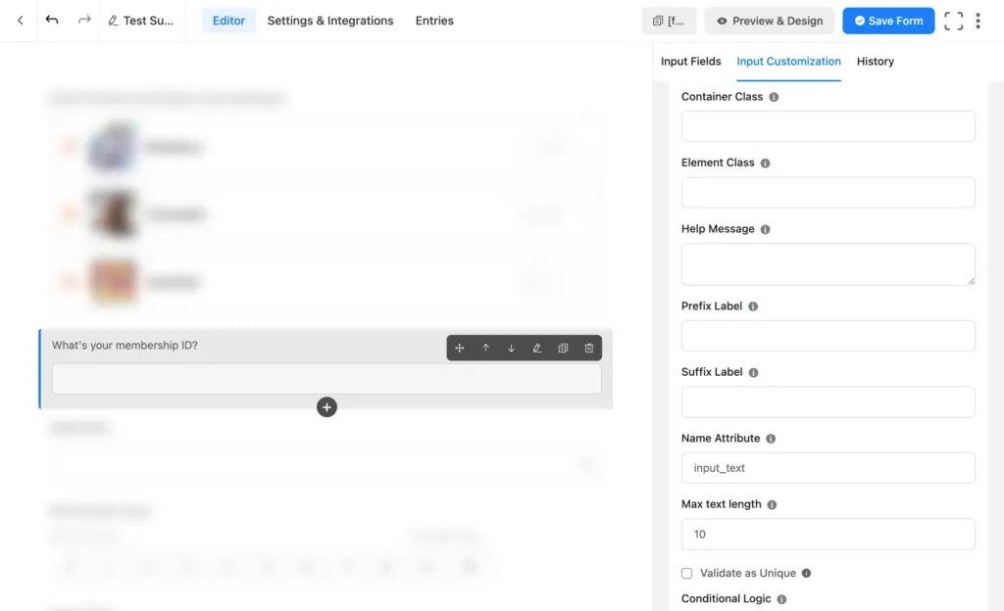The image size is (1004, 611).
Task: Edit the membership ID field
Action: (x=536, y=349)
